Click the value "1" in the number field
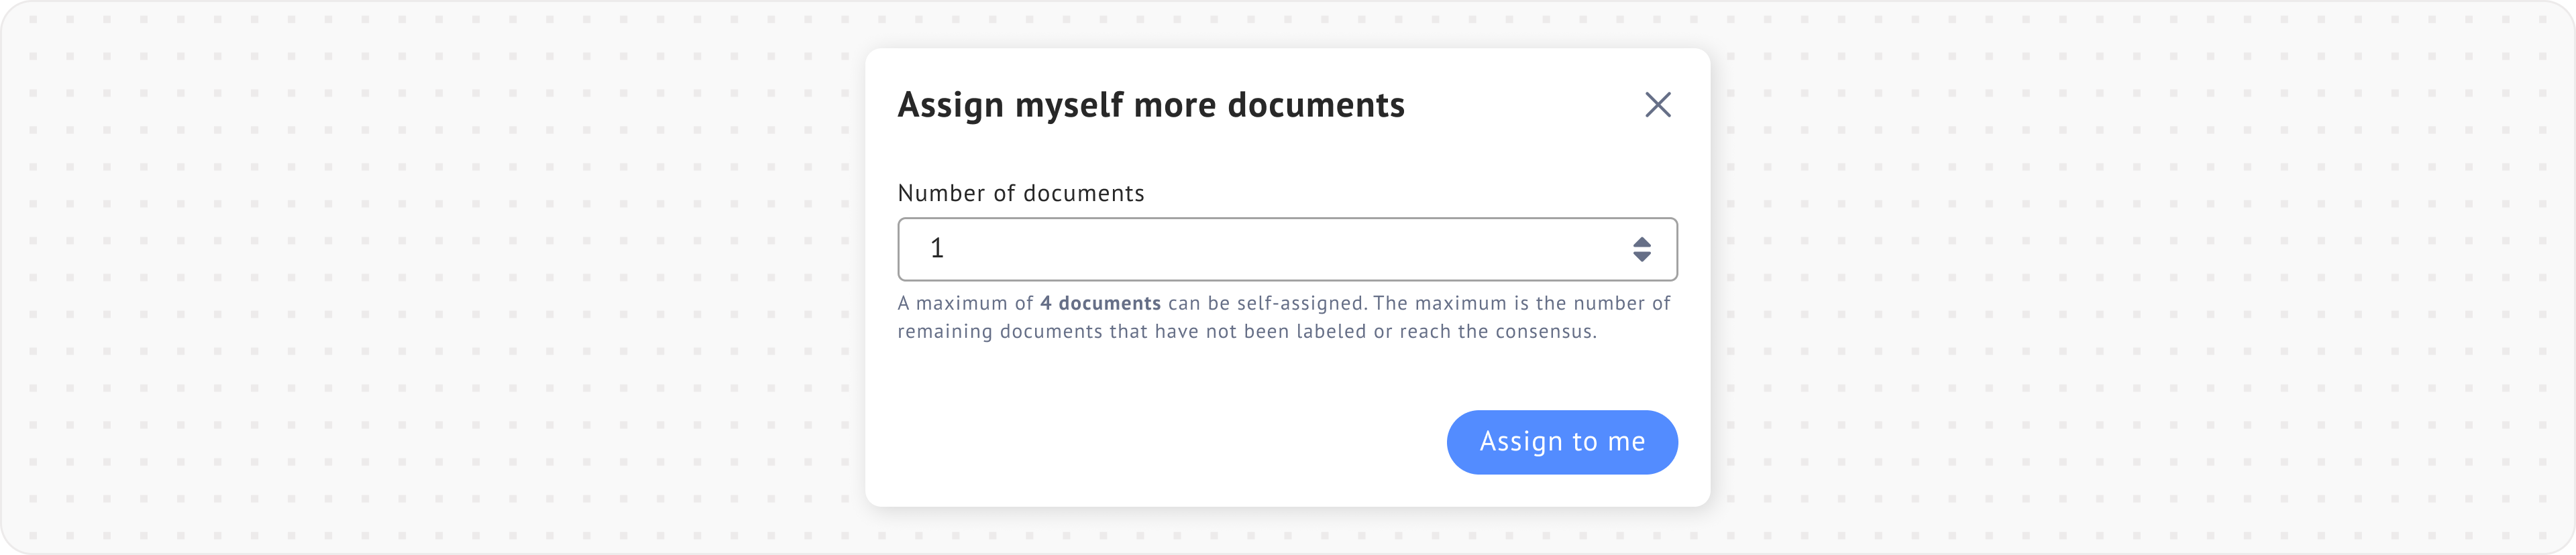Viewport: 2576px width, 555px height. pyautogui.click(x=937, y=249)
